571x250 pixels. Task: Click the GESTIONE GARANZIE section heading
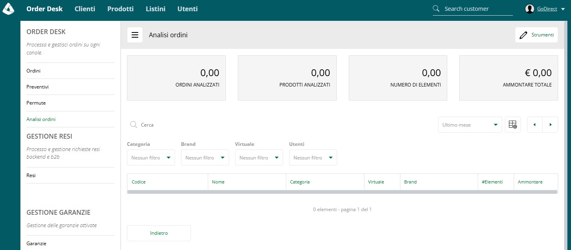pos(58,212)
